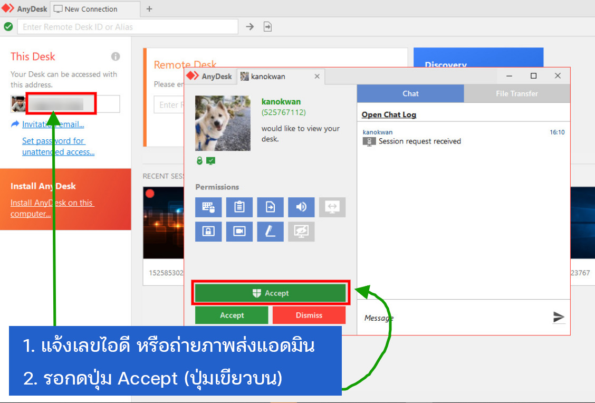595x403 pixels.
Task: Open the Invitation email link
Action: coord(53,124)
